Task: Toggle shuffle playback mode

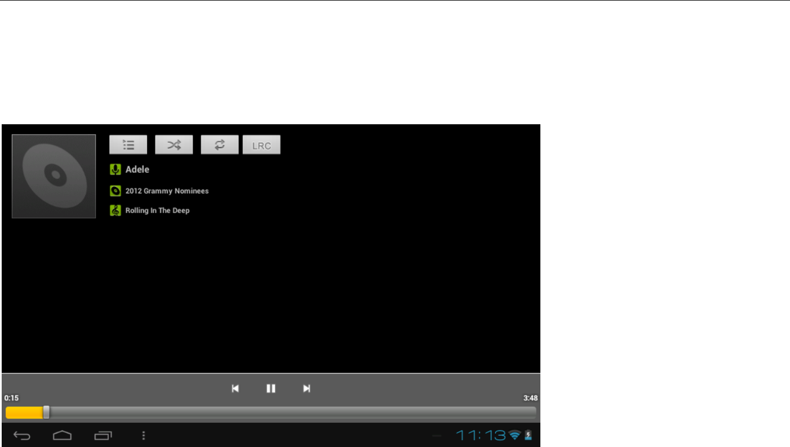Action: point(174,145)
